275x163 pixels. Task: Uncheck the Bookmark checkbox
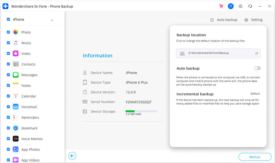pyautogui.click(x=8, y=128)
